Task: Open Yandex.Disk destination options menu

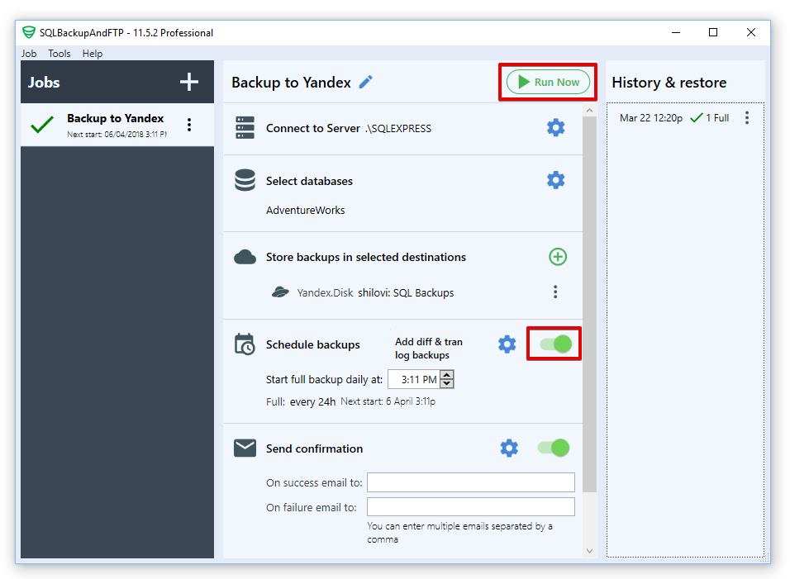Action: pyautogui.click(x=555, y=292)
